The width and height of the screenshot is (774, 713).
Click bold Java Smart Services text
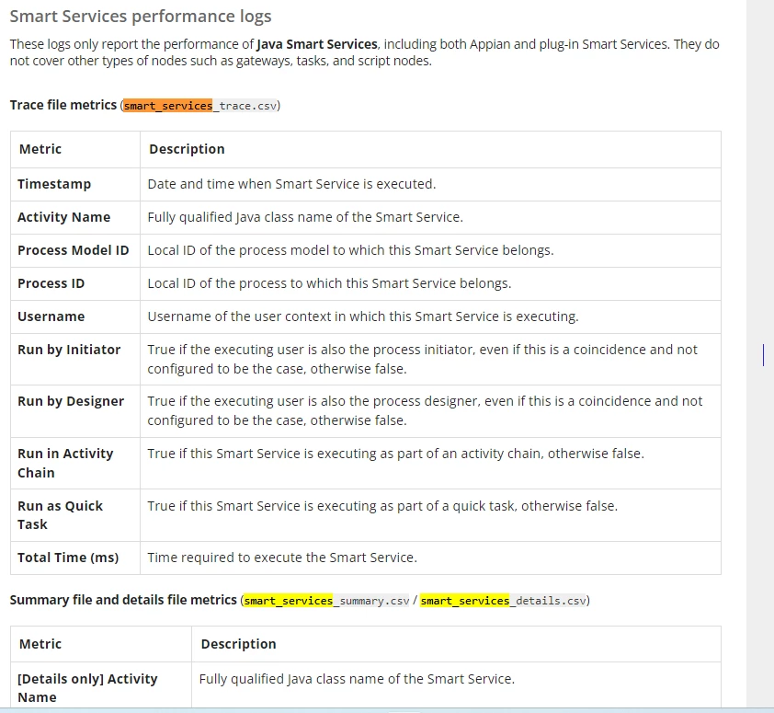[317, 44]
